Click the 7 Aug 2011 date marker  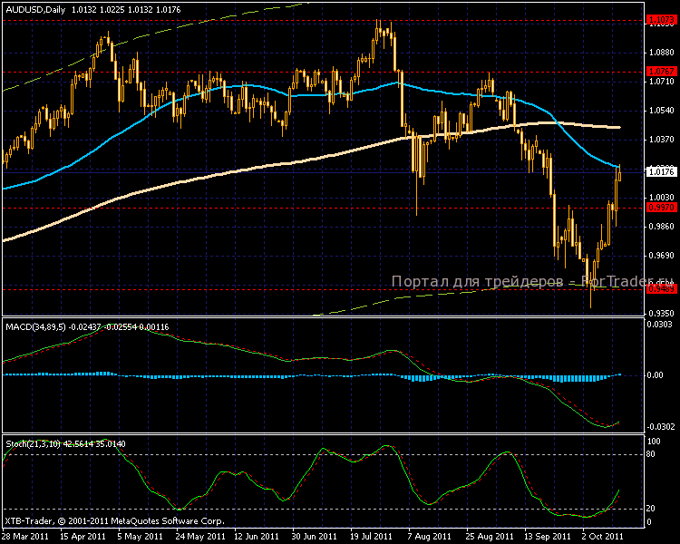pos(430,537)
